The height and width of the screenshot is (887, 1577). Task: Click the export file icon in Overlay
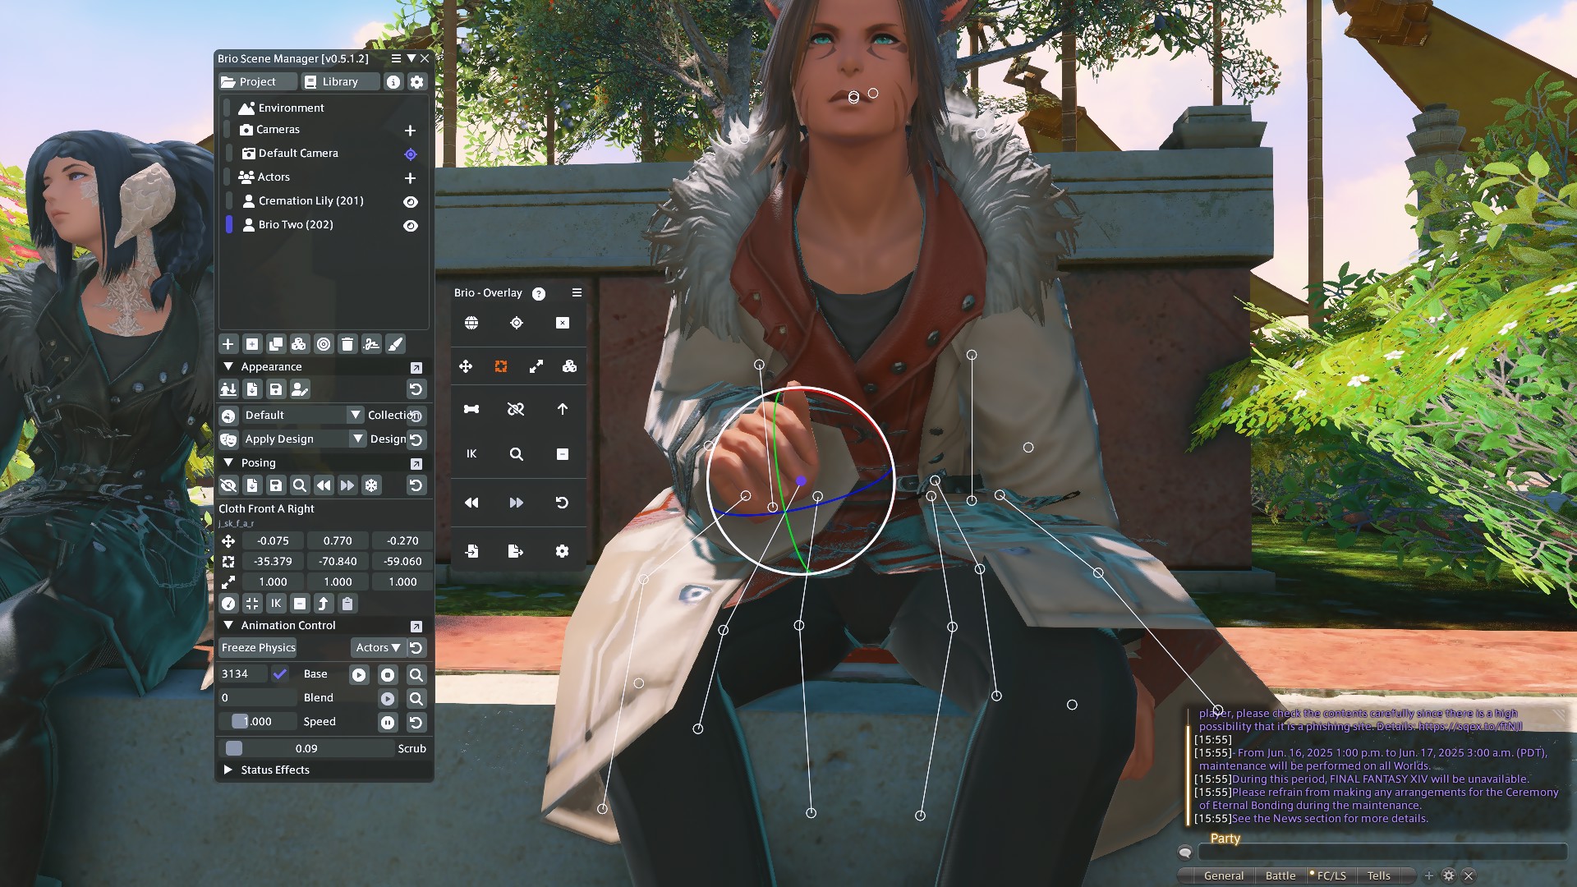click(x=516, y=551)
